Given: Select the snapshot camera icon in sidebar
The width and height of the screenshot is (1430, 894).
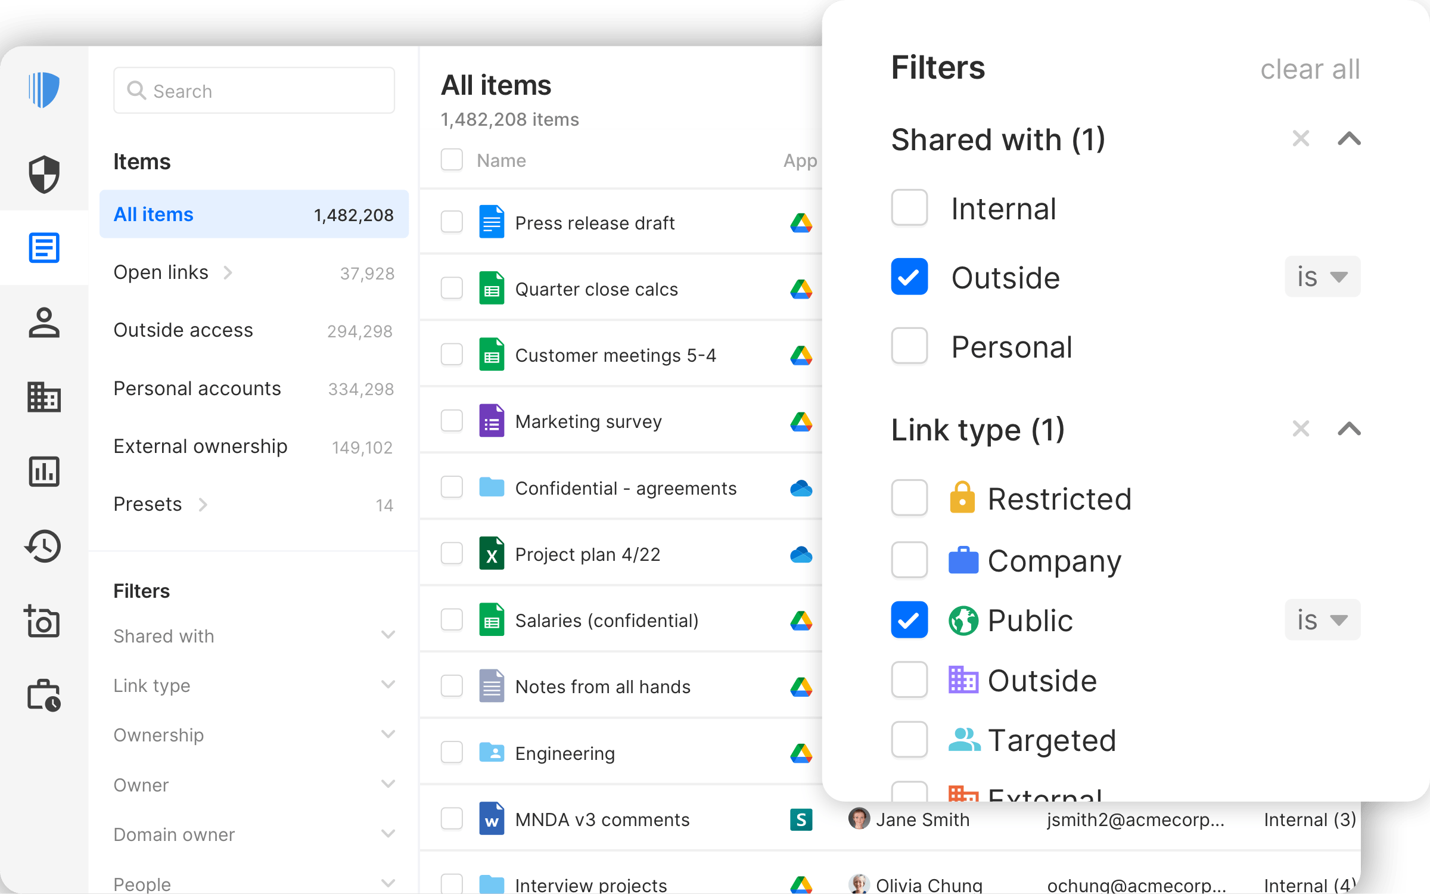Looking at the screenshot, I should click(43, 622).
